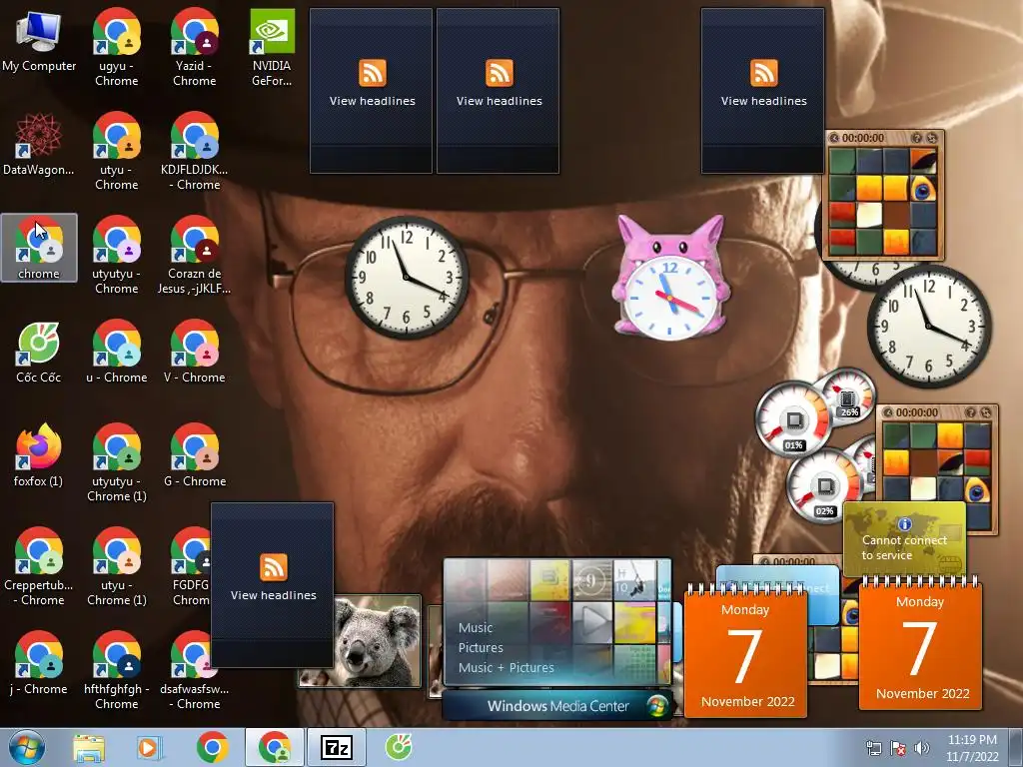
Task: Open the utyutyu - Chrome shortcut
Action: click(x=116, y=255)
